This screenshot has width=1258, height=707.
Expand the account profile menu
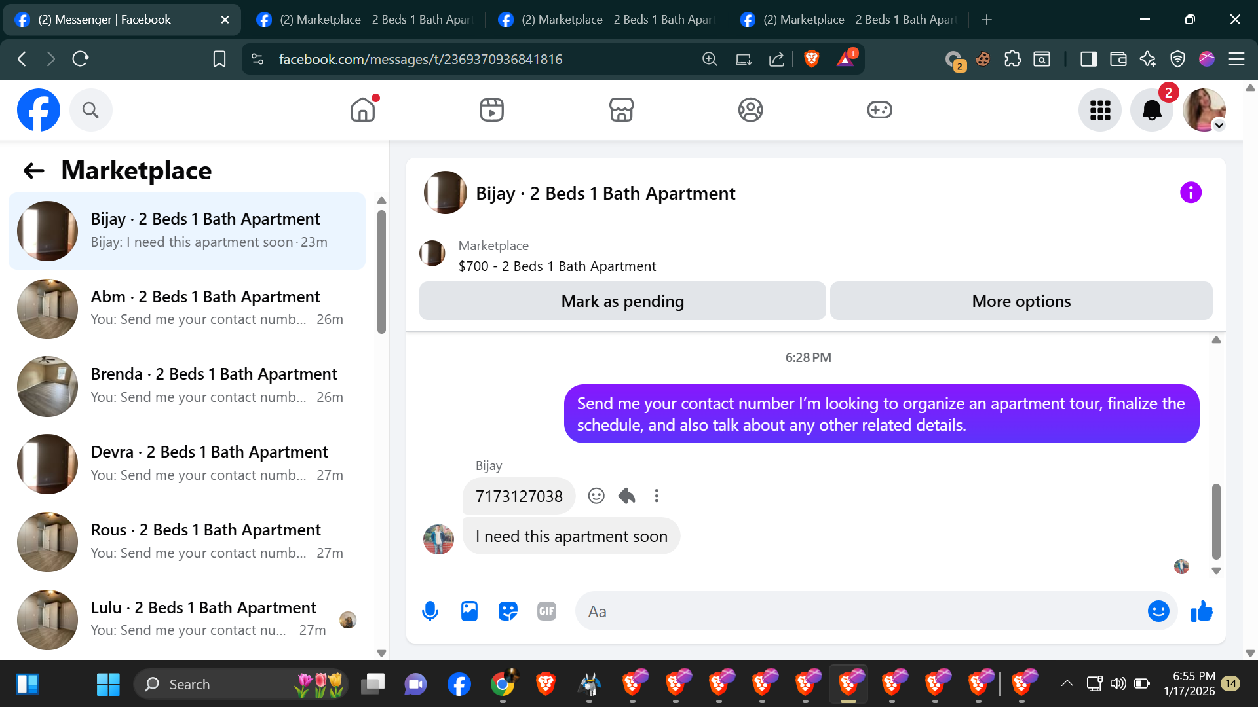[1204, 110]
